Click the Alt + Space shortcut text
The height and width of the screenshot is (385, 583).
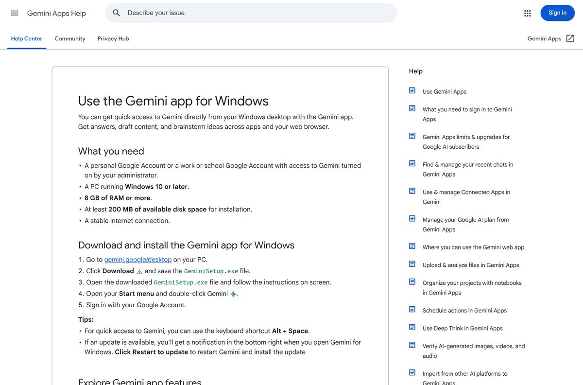(x=290, y=331)
